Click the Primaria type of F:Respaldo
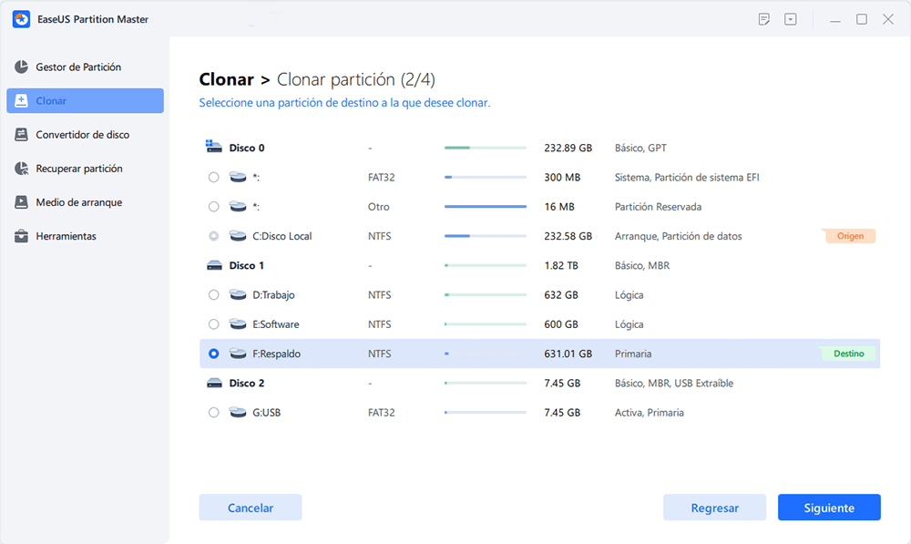The image size is (911, 544). click(x=633, y=354)
